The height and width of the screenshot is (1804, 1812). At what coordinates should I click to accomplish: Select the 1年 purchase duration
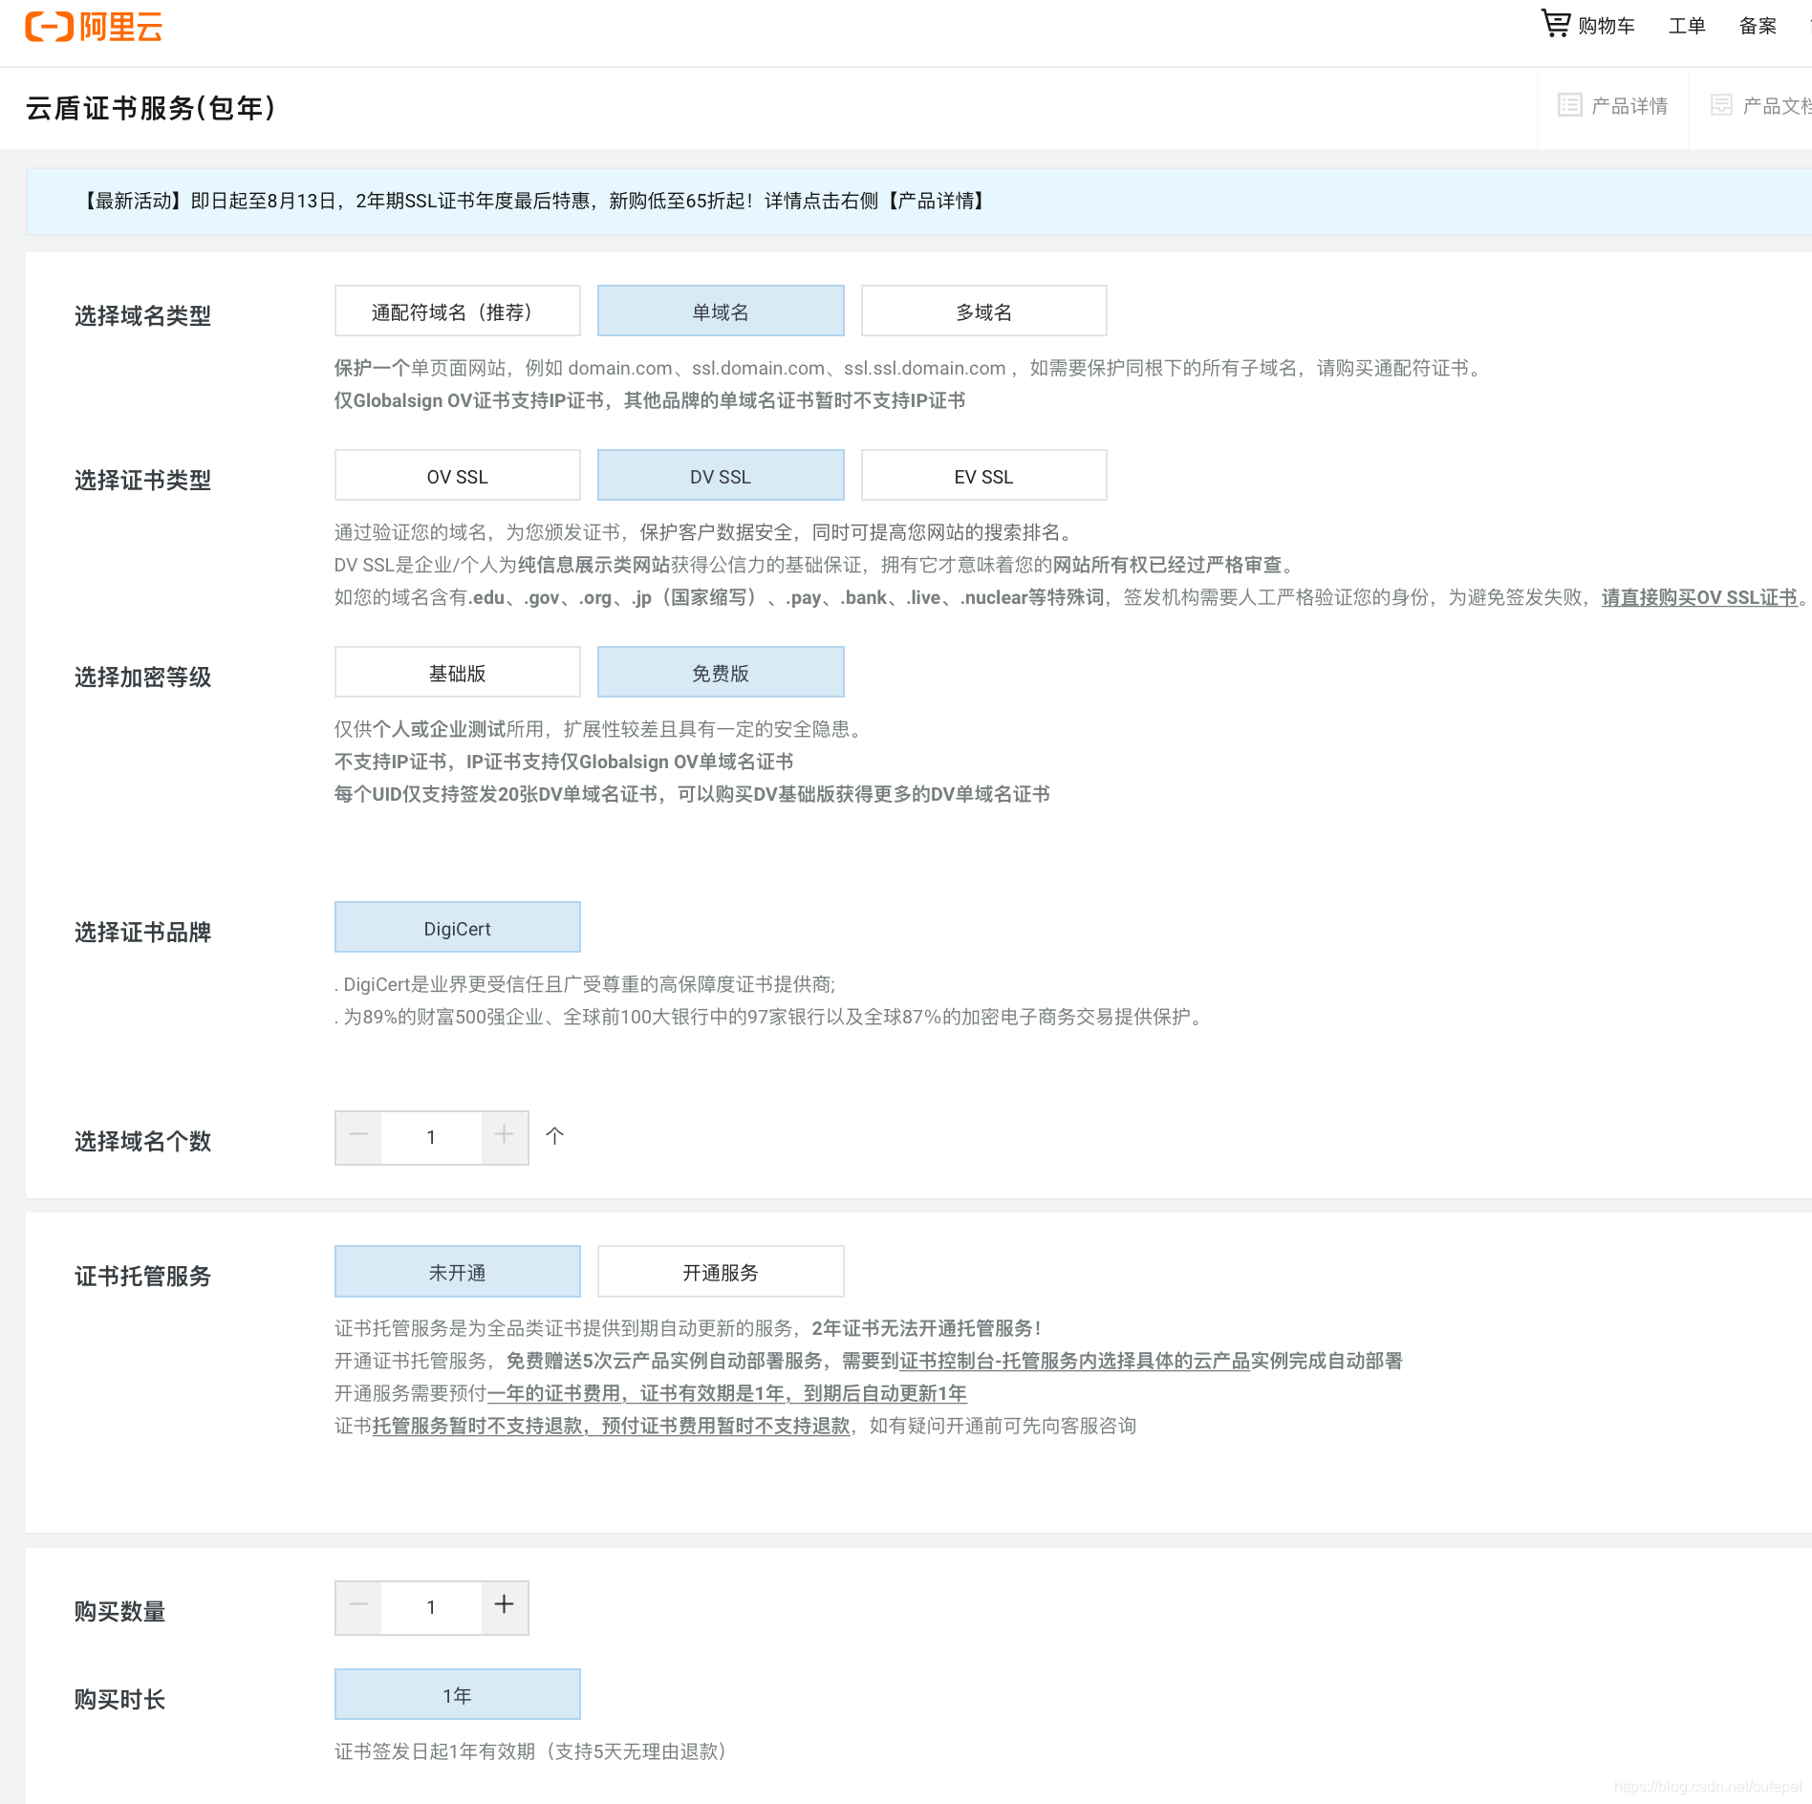[457, 1695]
